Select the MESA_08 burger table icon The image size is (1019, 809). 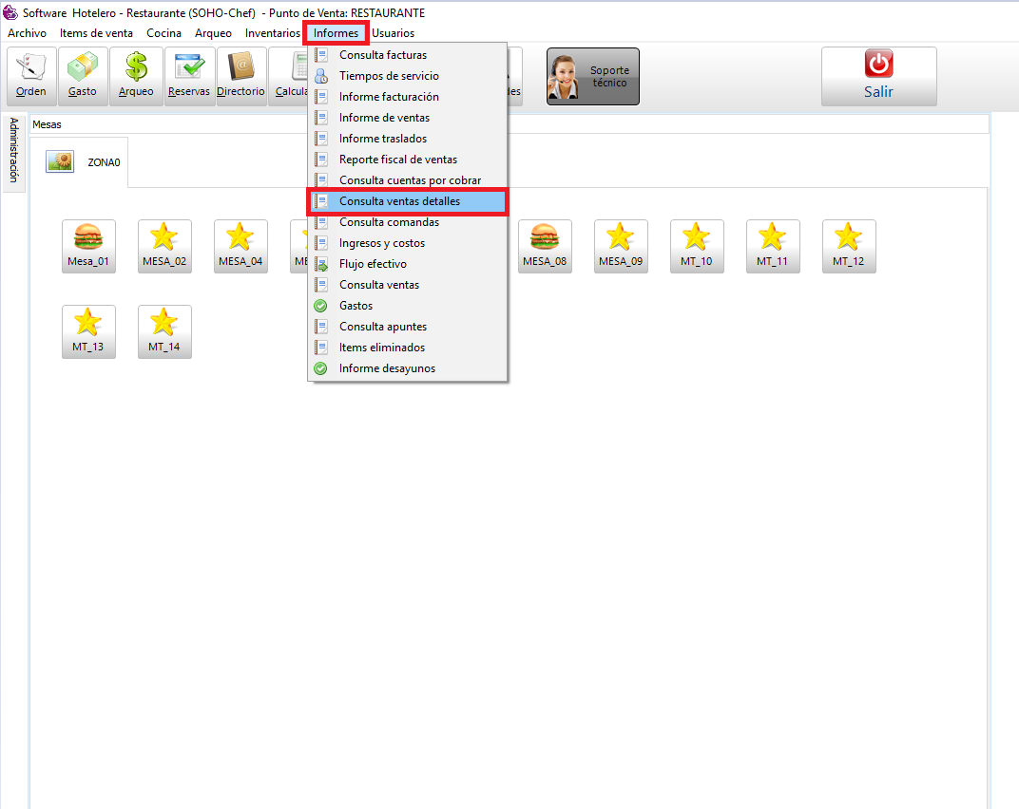[545, 246]
